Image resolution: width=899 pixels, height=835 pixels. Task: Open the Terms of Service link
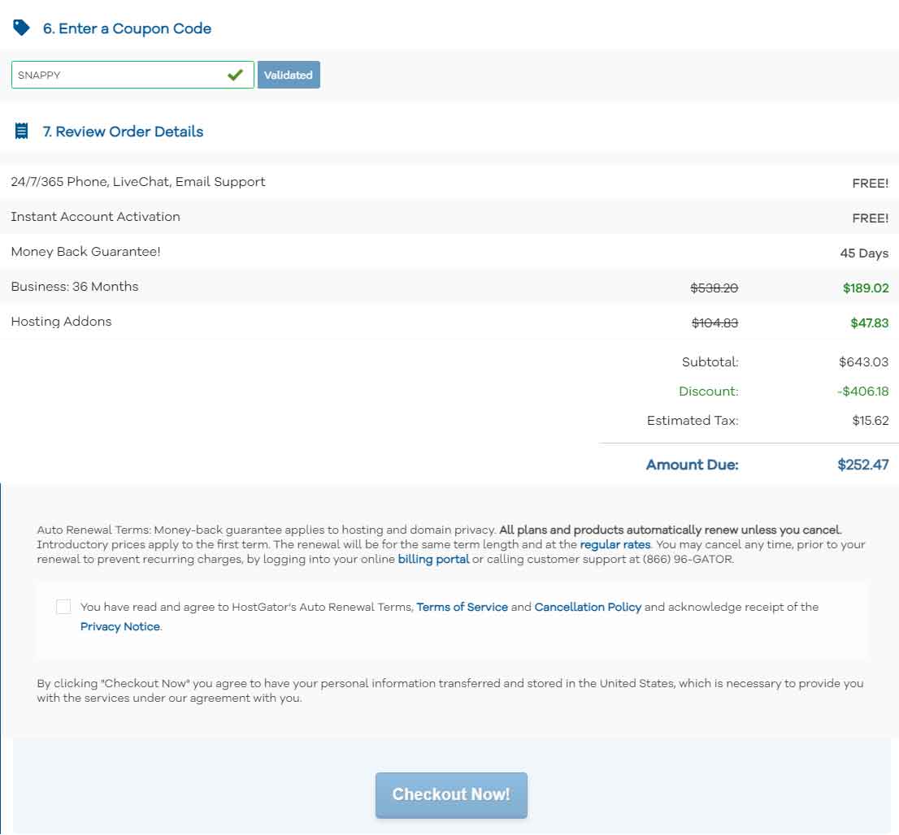[x=462, y=607]
